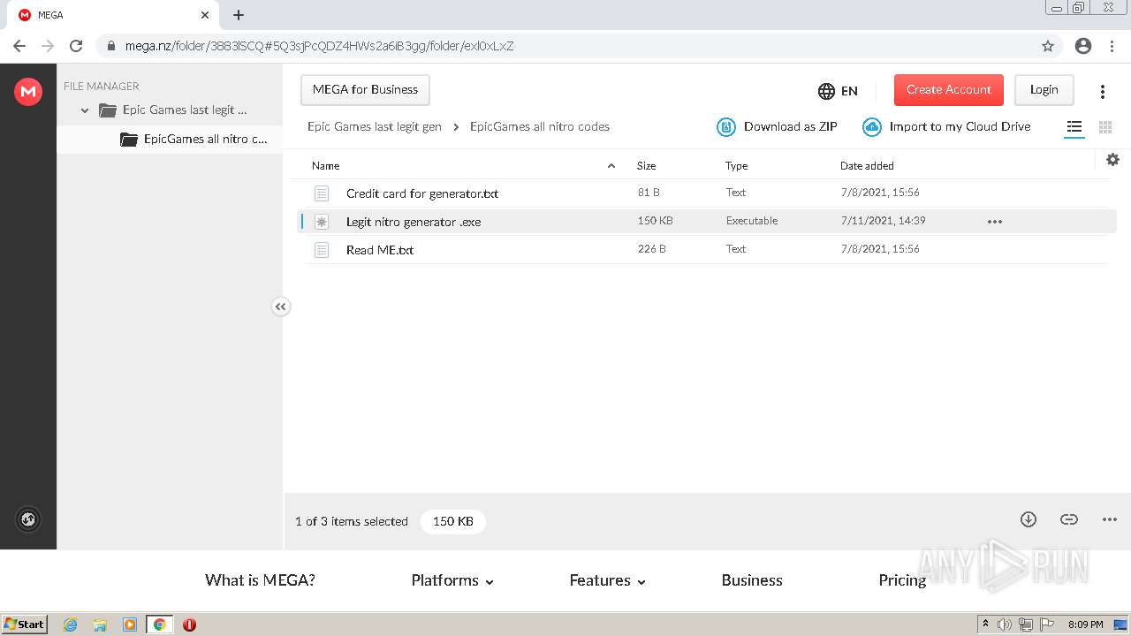
Task: Bookmark page with the star icon
Action: coord(1048,46)
